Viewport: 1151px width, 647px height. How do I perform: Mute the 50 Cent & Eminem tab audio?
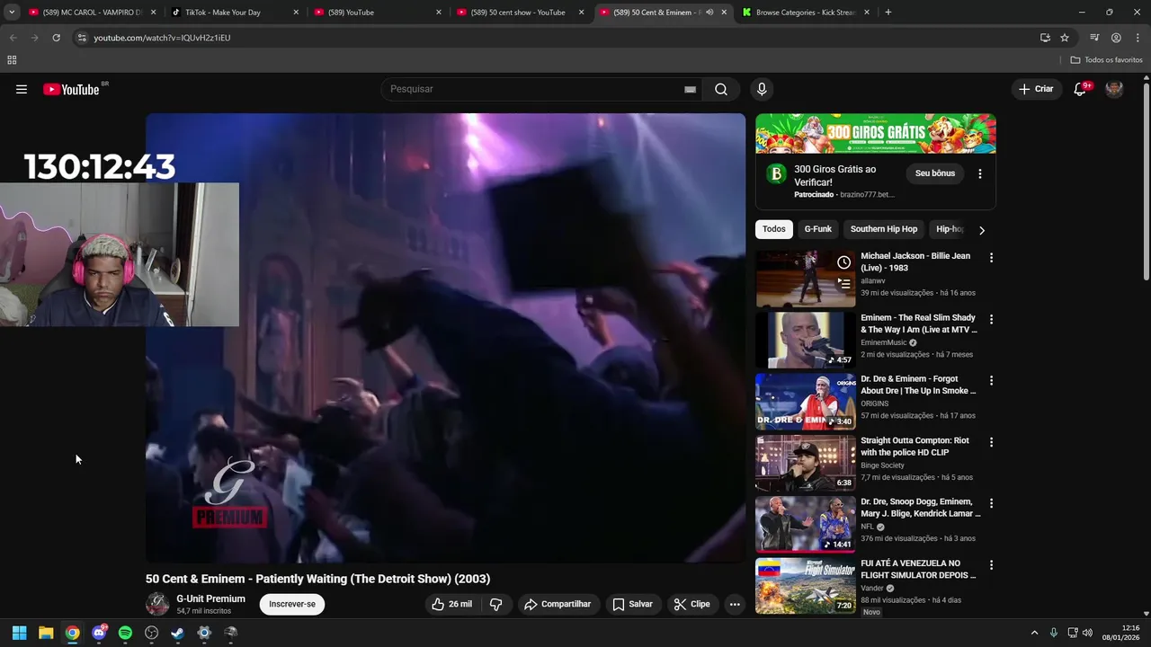(x=709, y=13)
